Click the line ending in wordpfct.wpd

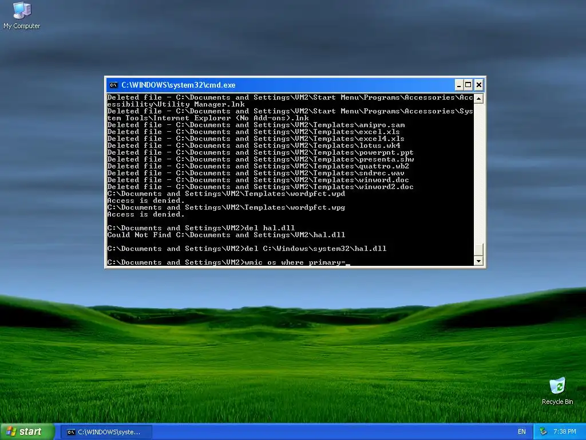tap(226, 194)
